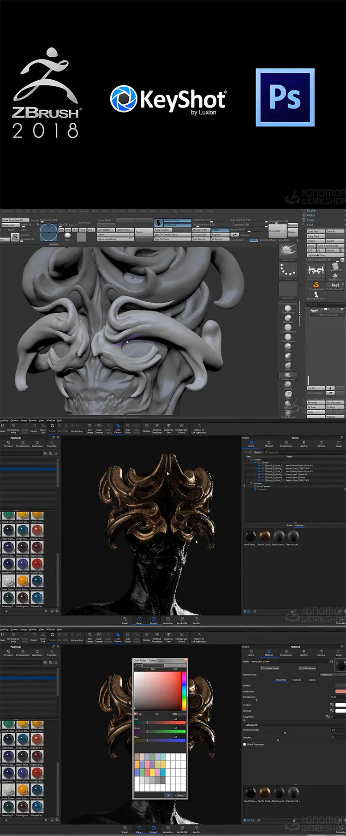The width and height of the screenshot is (346, 836).
Task: Open KeyShotXR in Color Picker KeyShot bottom bar
Action: (182, 829)
